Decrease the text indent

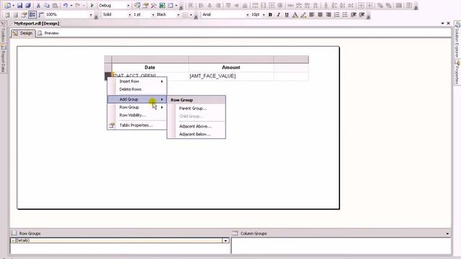click(x=354, y=14)
